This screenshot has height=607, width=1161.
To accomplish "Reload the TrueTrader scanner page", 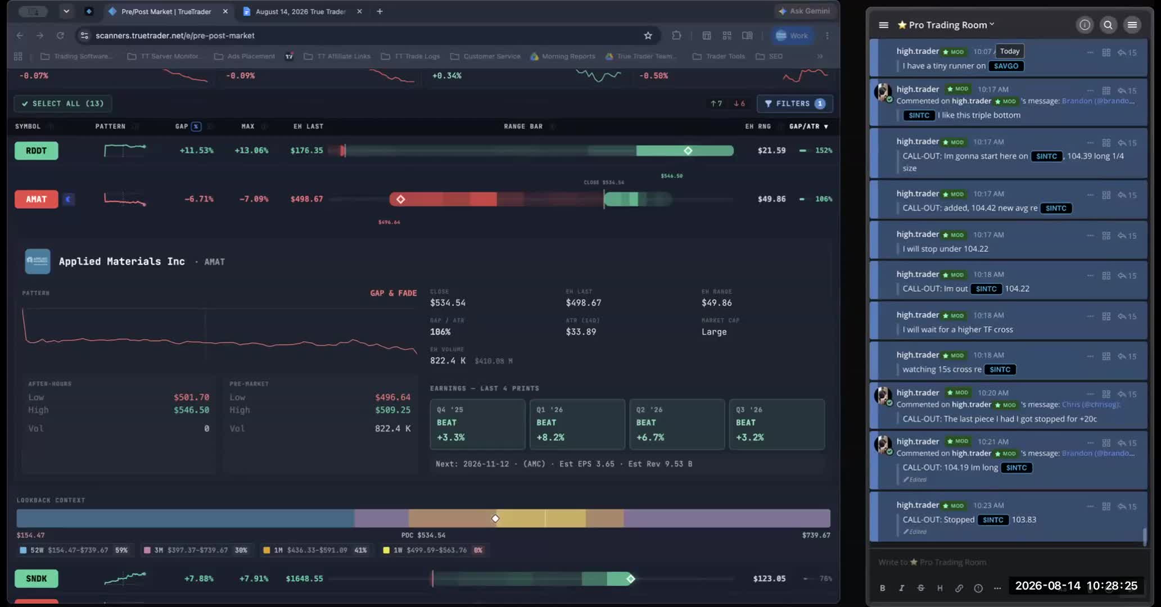I will (x=60, y=35).
